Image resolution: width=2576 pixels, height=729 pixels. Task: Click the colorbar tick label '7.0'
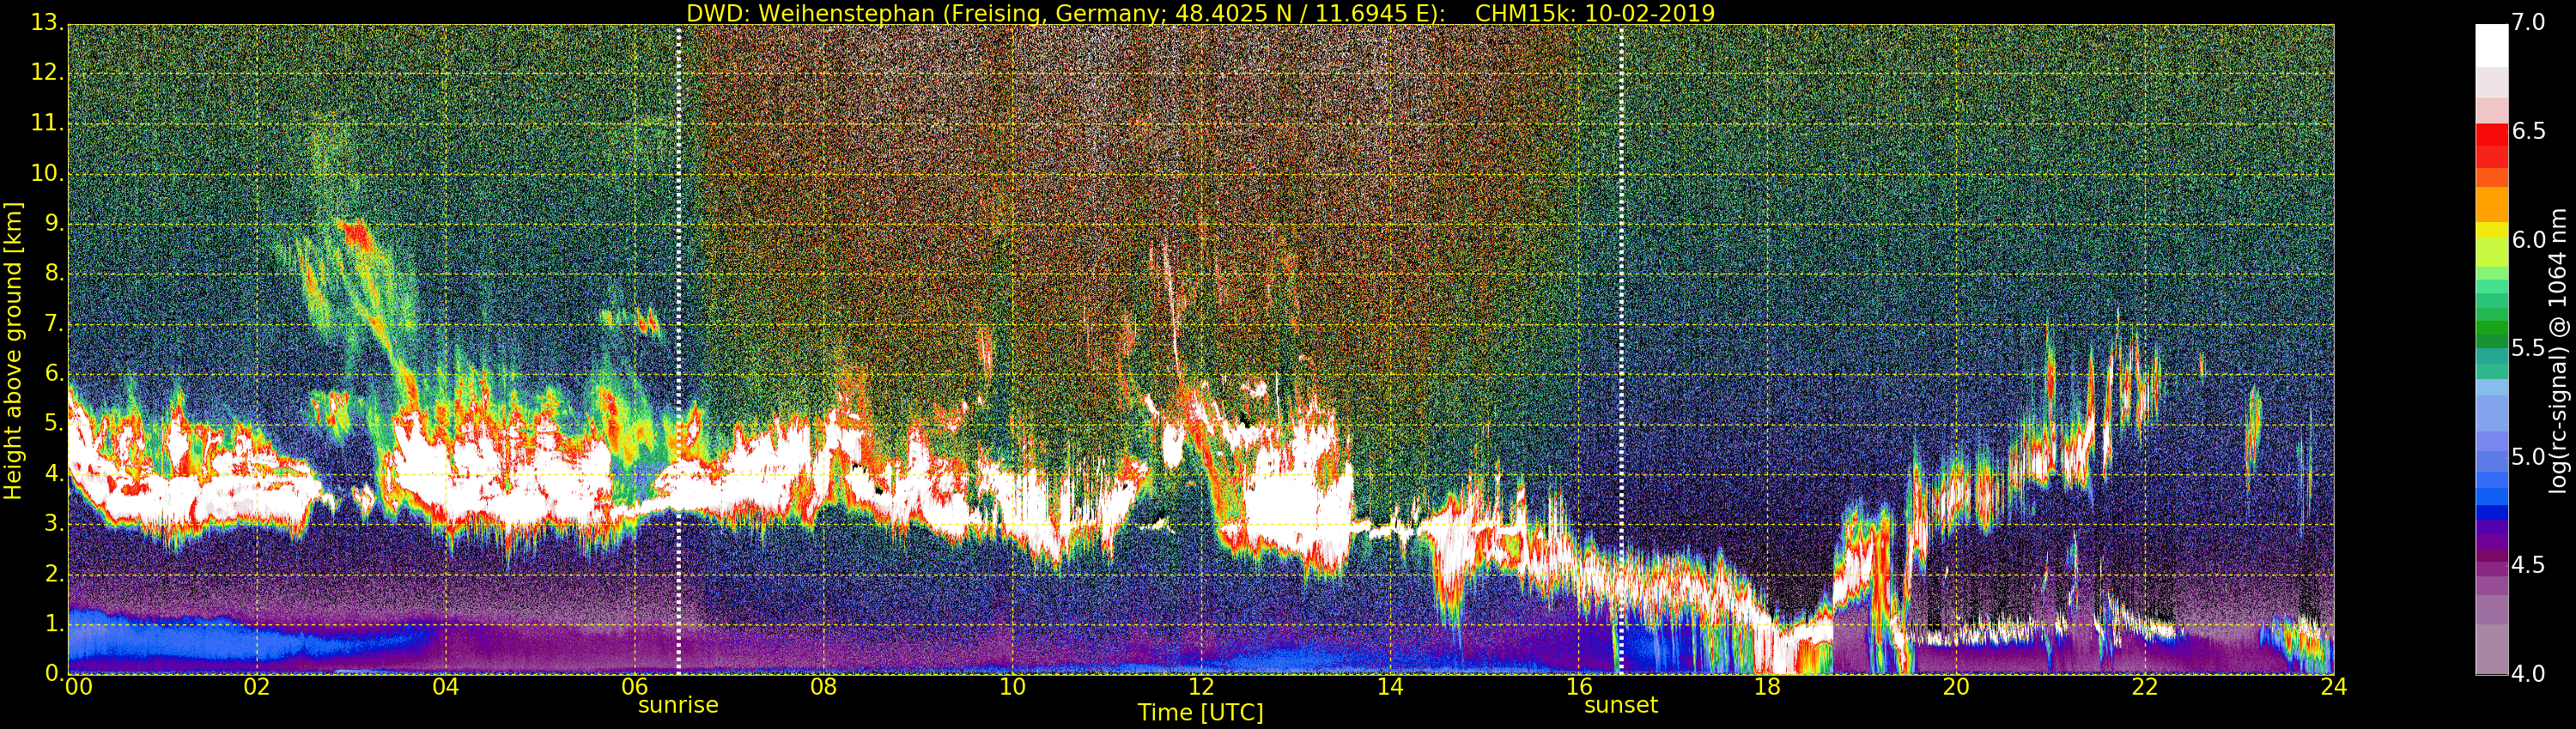pyautogui.click(x=2529, y=23)
